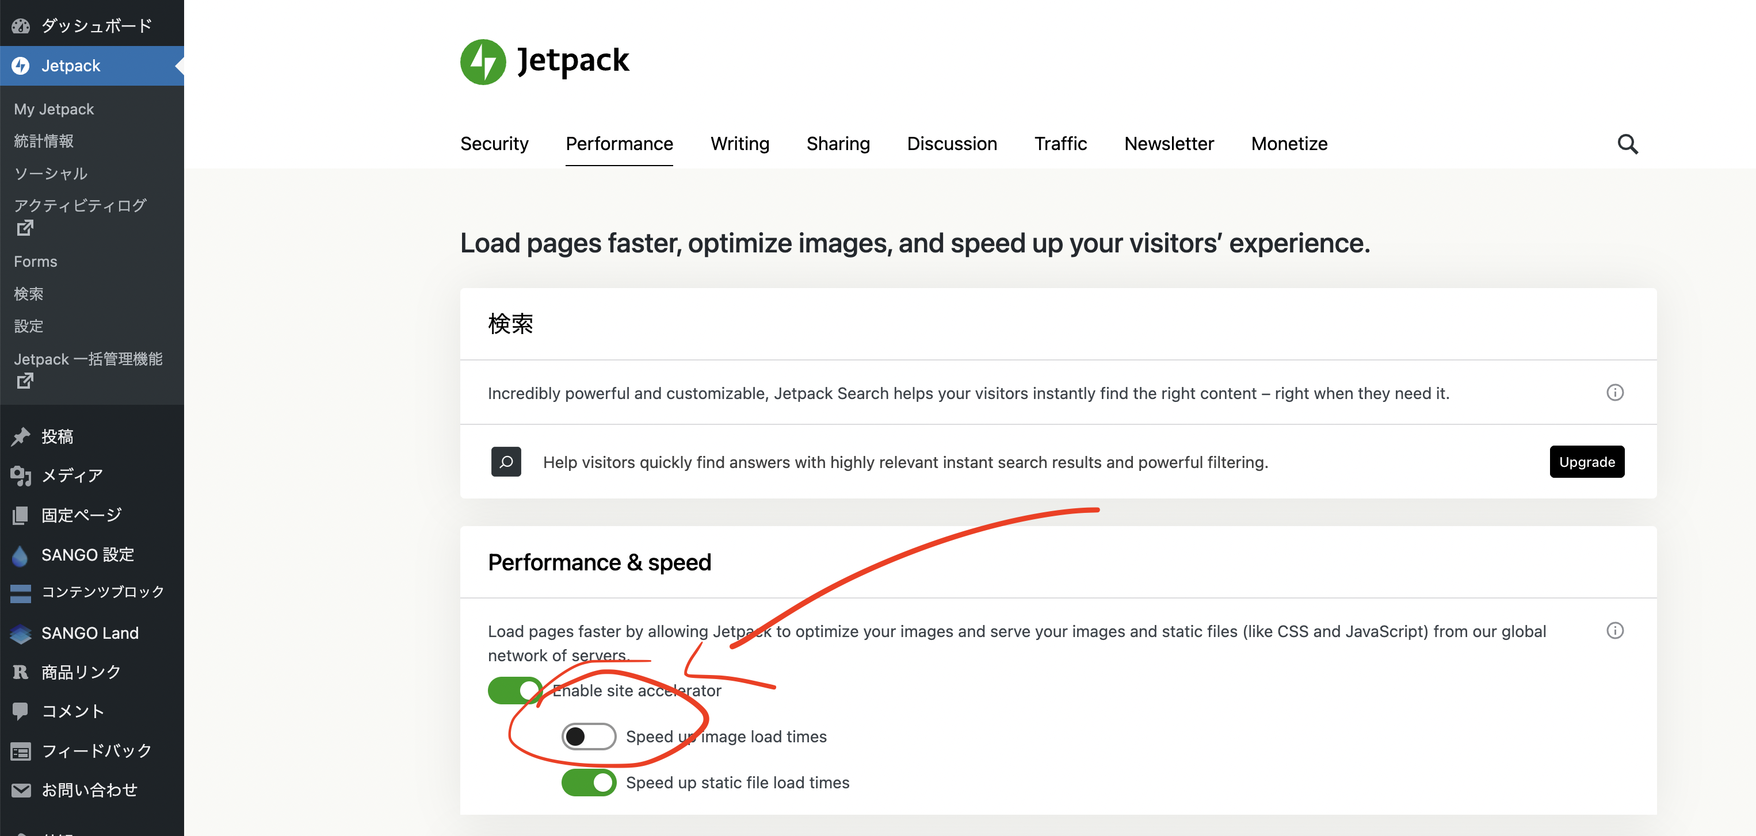The image size is (1756, 836).
Task: Click the お問い合わせ envelope icon
Action: tap(21, 791)
